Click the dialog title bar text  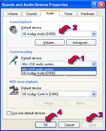coord(35,5)
